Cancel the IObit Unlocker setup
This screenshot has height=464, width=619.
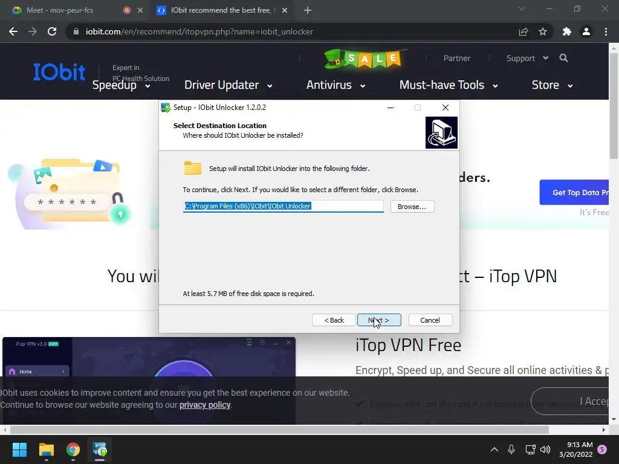[x=430, y=320]
